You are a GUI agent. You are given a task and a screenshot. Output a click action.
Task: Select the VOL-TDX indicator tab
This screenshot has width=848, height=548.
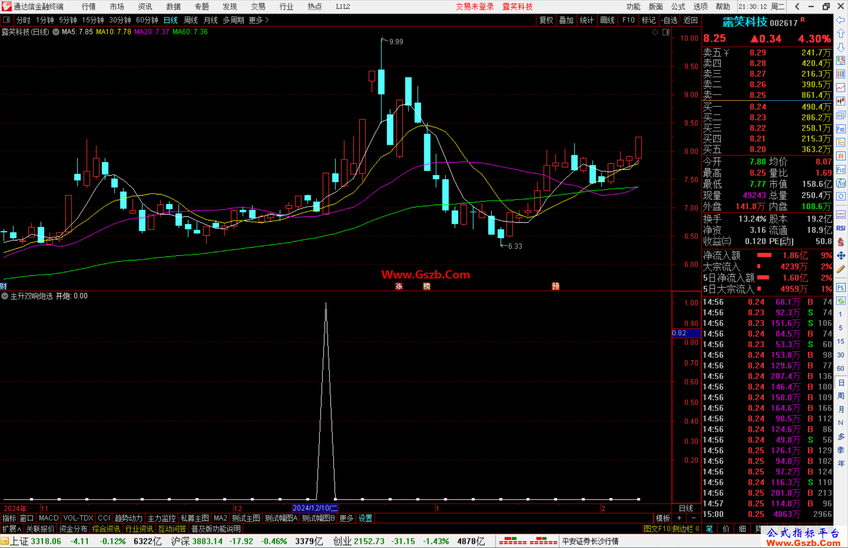click(x=78, y=518)
